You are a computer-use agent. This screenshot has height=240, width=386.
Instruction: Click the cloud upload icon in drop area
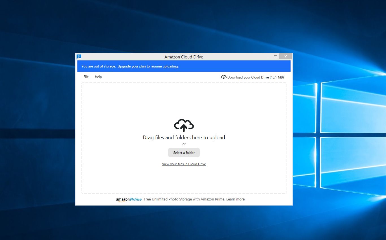click(x=184, y=125)
